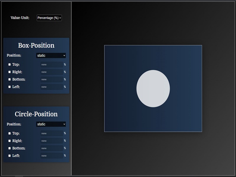Viewport: 236px width, 177px height.
Task: Click the white circle in the preview
Action: click(x=153, y=88)
